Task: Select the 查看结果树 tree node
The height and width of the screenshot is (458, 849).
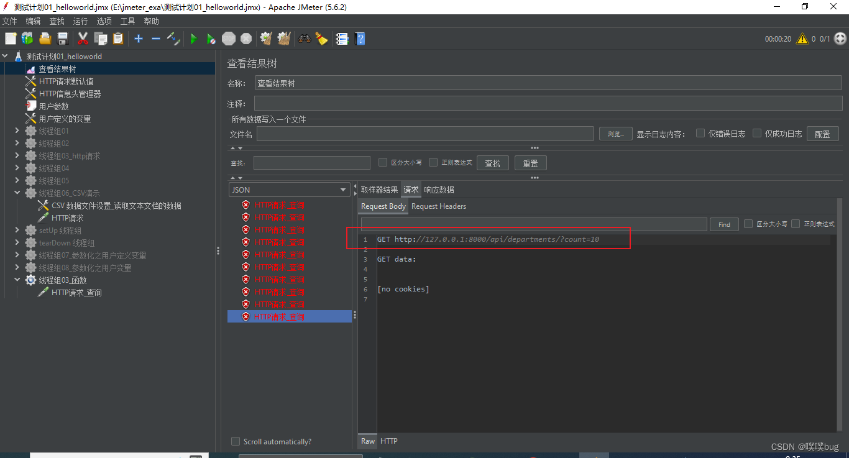Action: click(x=57, y=69)
